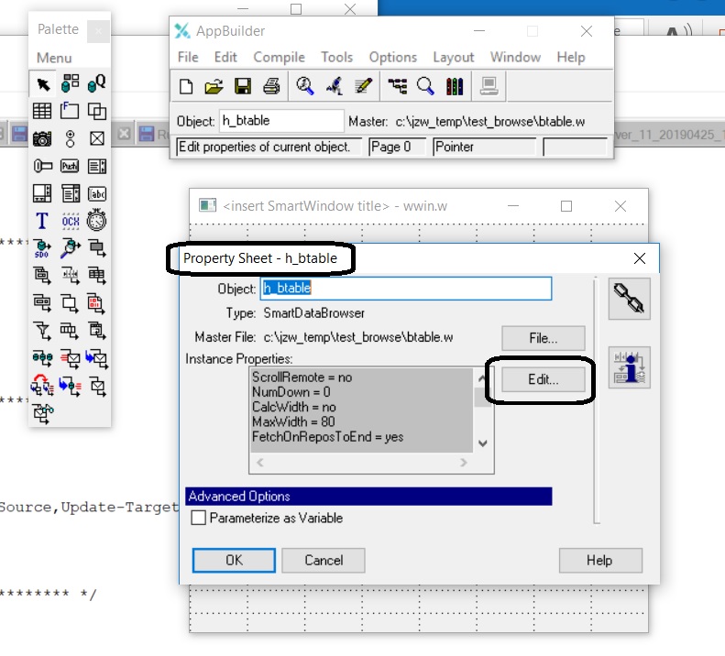Pick the red-arrow envelope SmartSender tool
The width and height of the screenshot is (725, 656).
(x=70, y=358)
